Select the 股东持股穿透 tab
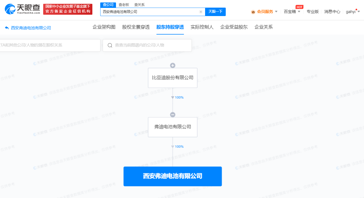Image resolution: width=364 pixels, height=198 pixels. [170, 27]
